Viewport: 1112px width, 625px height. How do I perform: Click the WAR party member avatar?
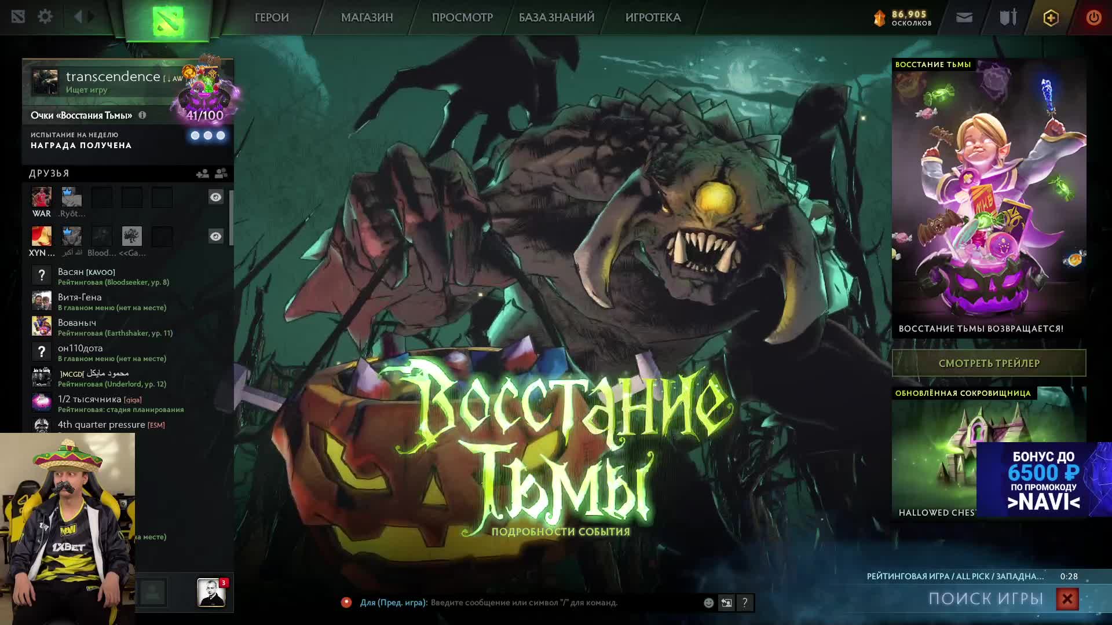(x=42, y=197)
